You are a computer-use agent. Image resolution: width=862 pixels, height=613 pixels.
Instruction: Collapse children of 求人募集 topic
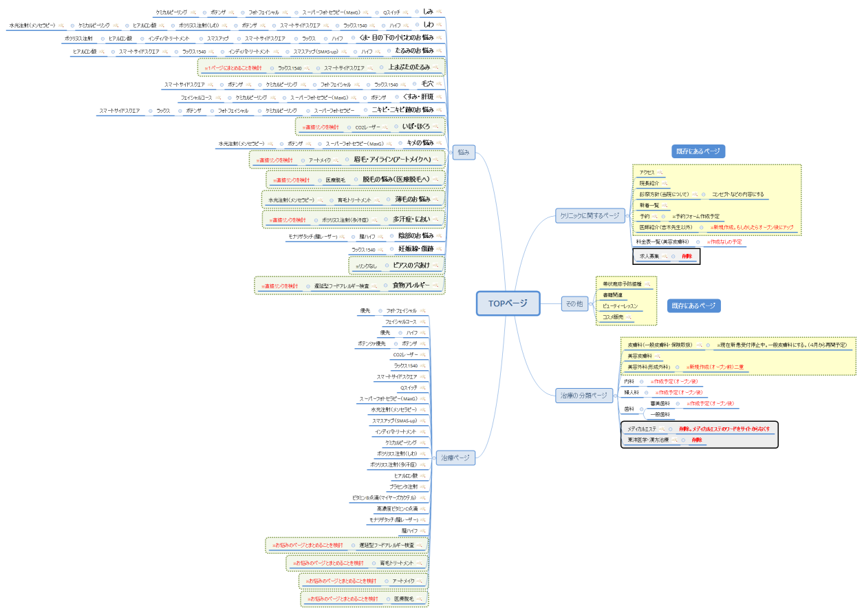[x=674, y=256]
